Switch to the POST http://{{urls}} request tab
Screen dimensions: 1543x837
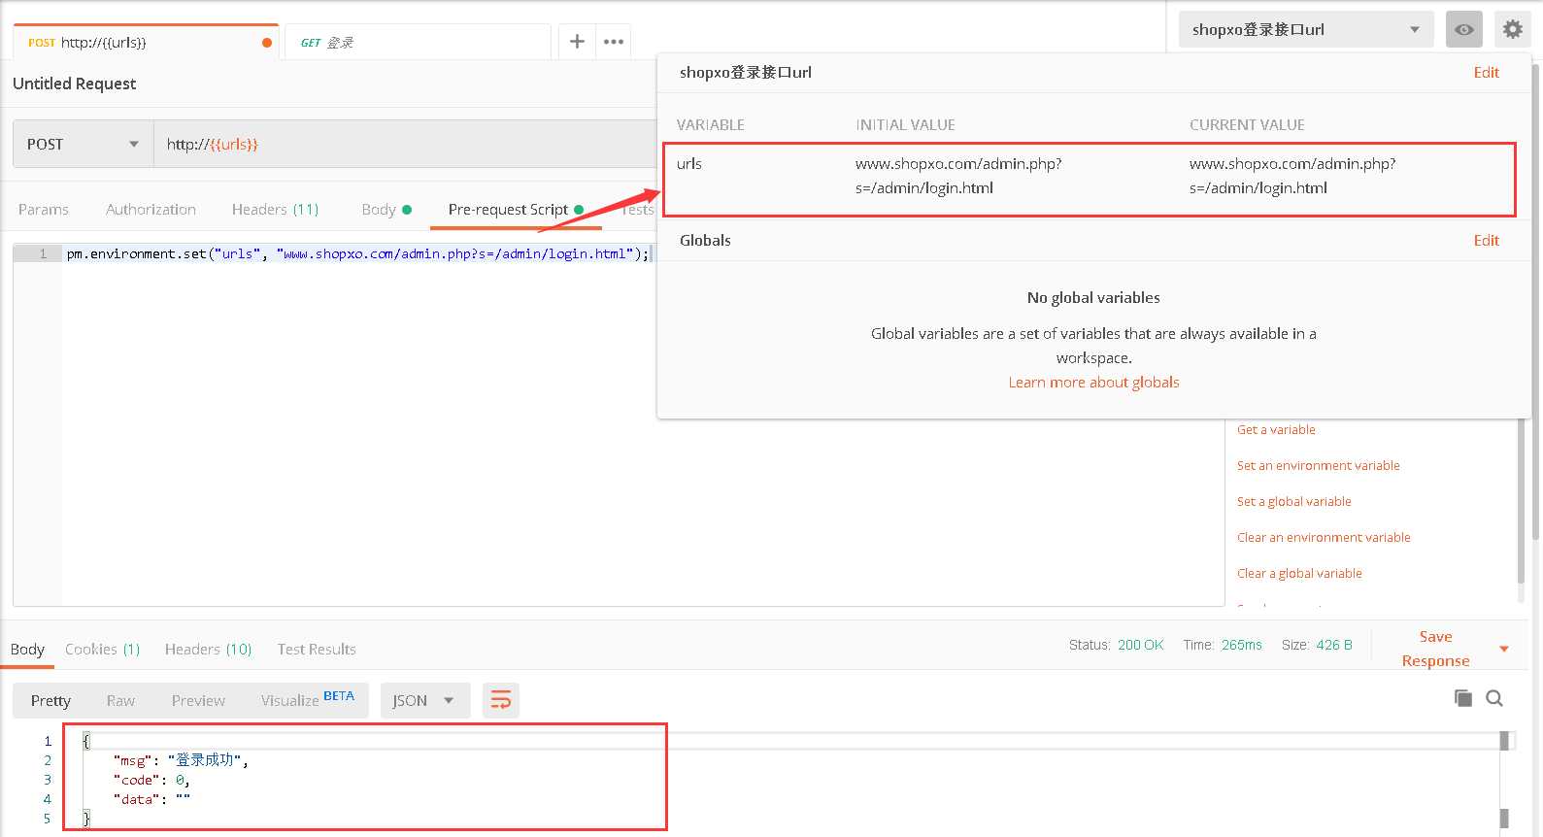(147, 42)
